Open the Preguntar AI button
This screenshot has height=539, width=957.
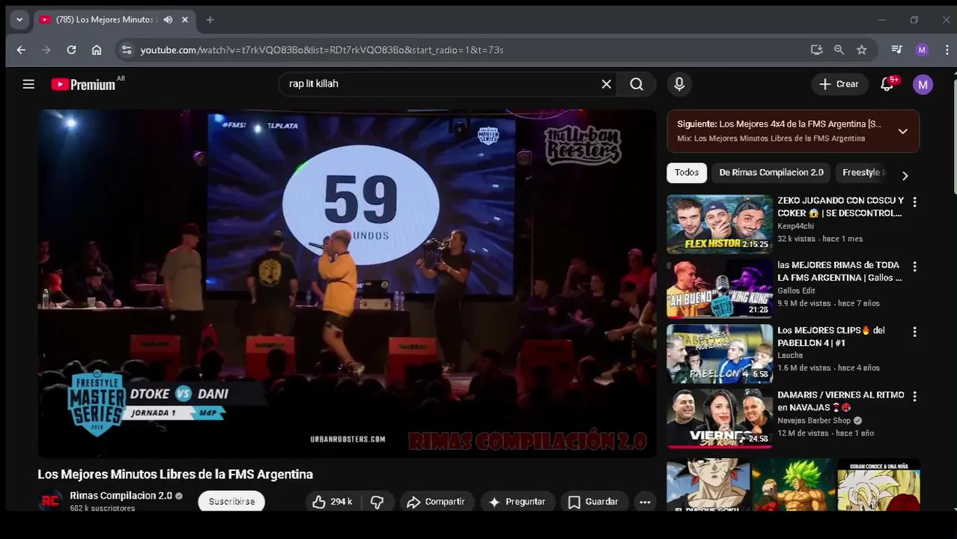coord(517,502)
